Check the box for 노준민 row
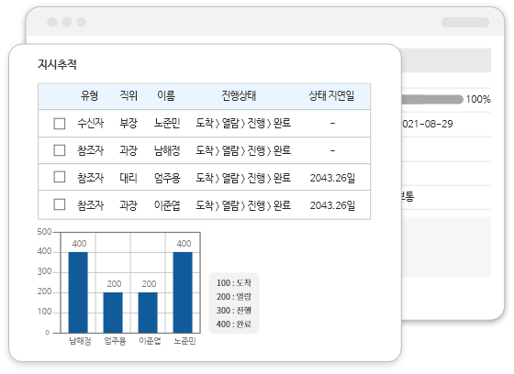514x374 pixels. 60,124
